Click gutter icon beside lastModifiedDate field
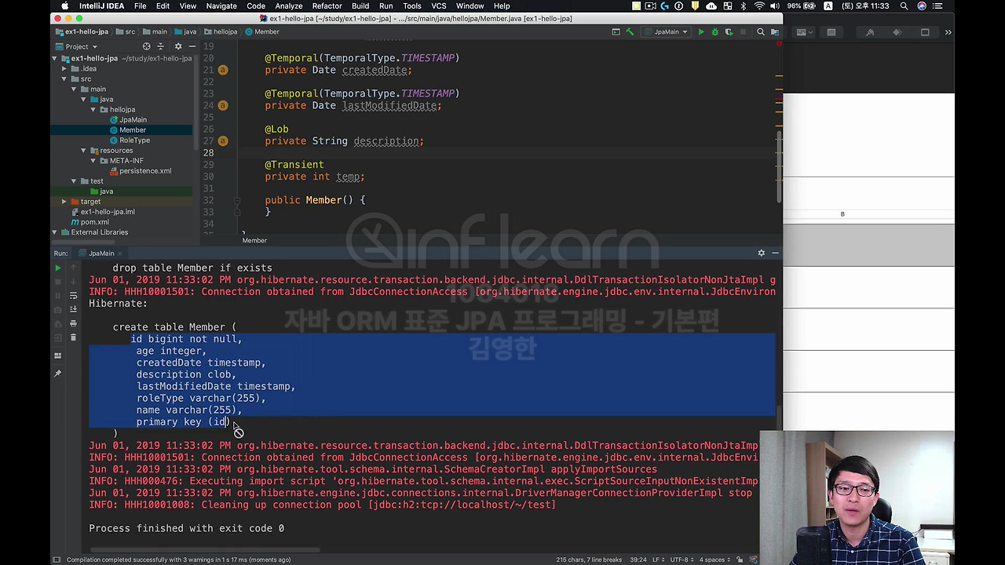This screenshot has height=565, width=1005. tap(223, 105)
